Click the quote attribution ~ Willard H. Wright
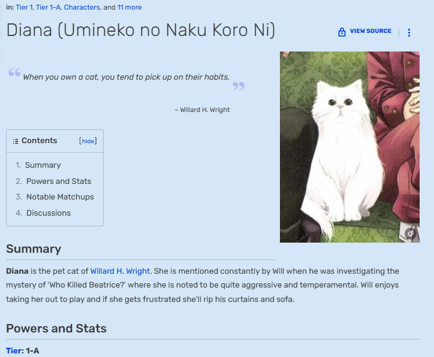The width and height of the screenshot is (434, 357). (203, 110)
